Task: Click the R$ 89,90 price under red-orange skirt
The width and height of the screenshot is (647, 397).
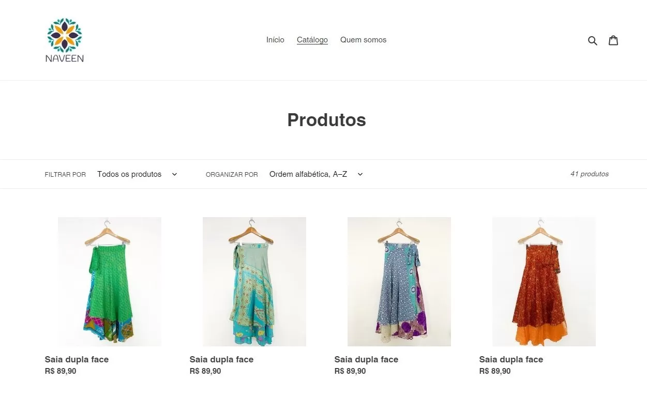Action: click(495, 371)
